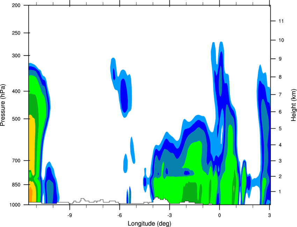Click the -9 longitude tick label

(70, 215)
